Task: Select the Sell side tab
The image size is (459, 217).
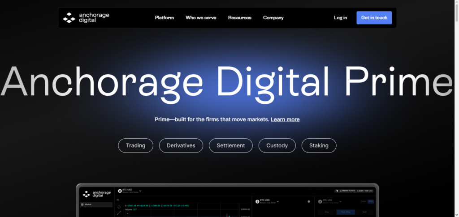Action: point(364,212)
